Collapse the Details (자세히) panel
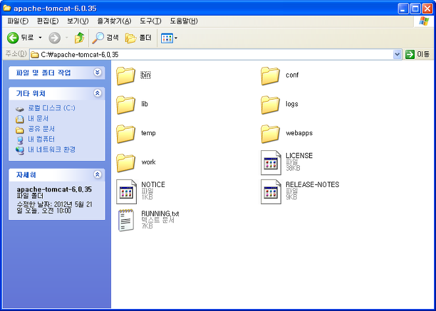This screenshot has height=311, width=436. 97,175
